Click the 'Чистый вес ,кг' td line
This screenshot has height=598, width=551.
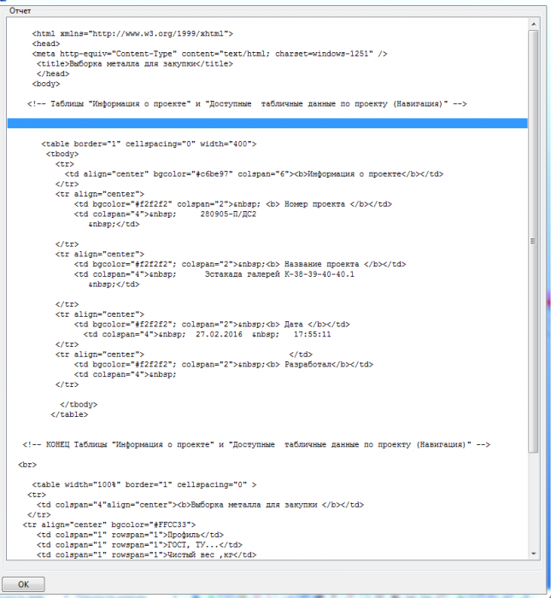click(146, 554)
